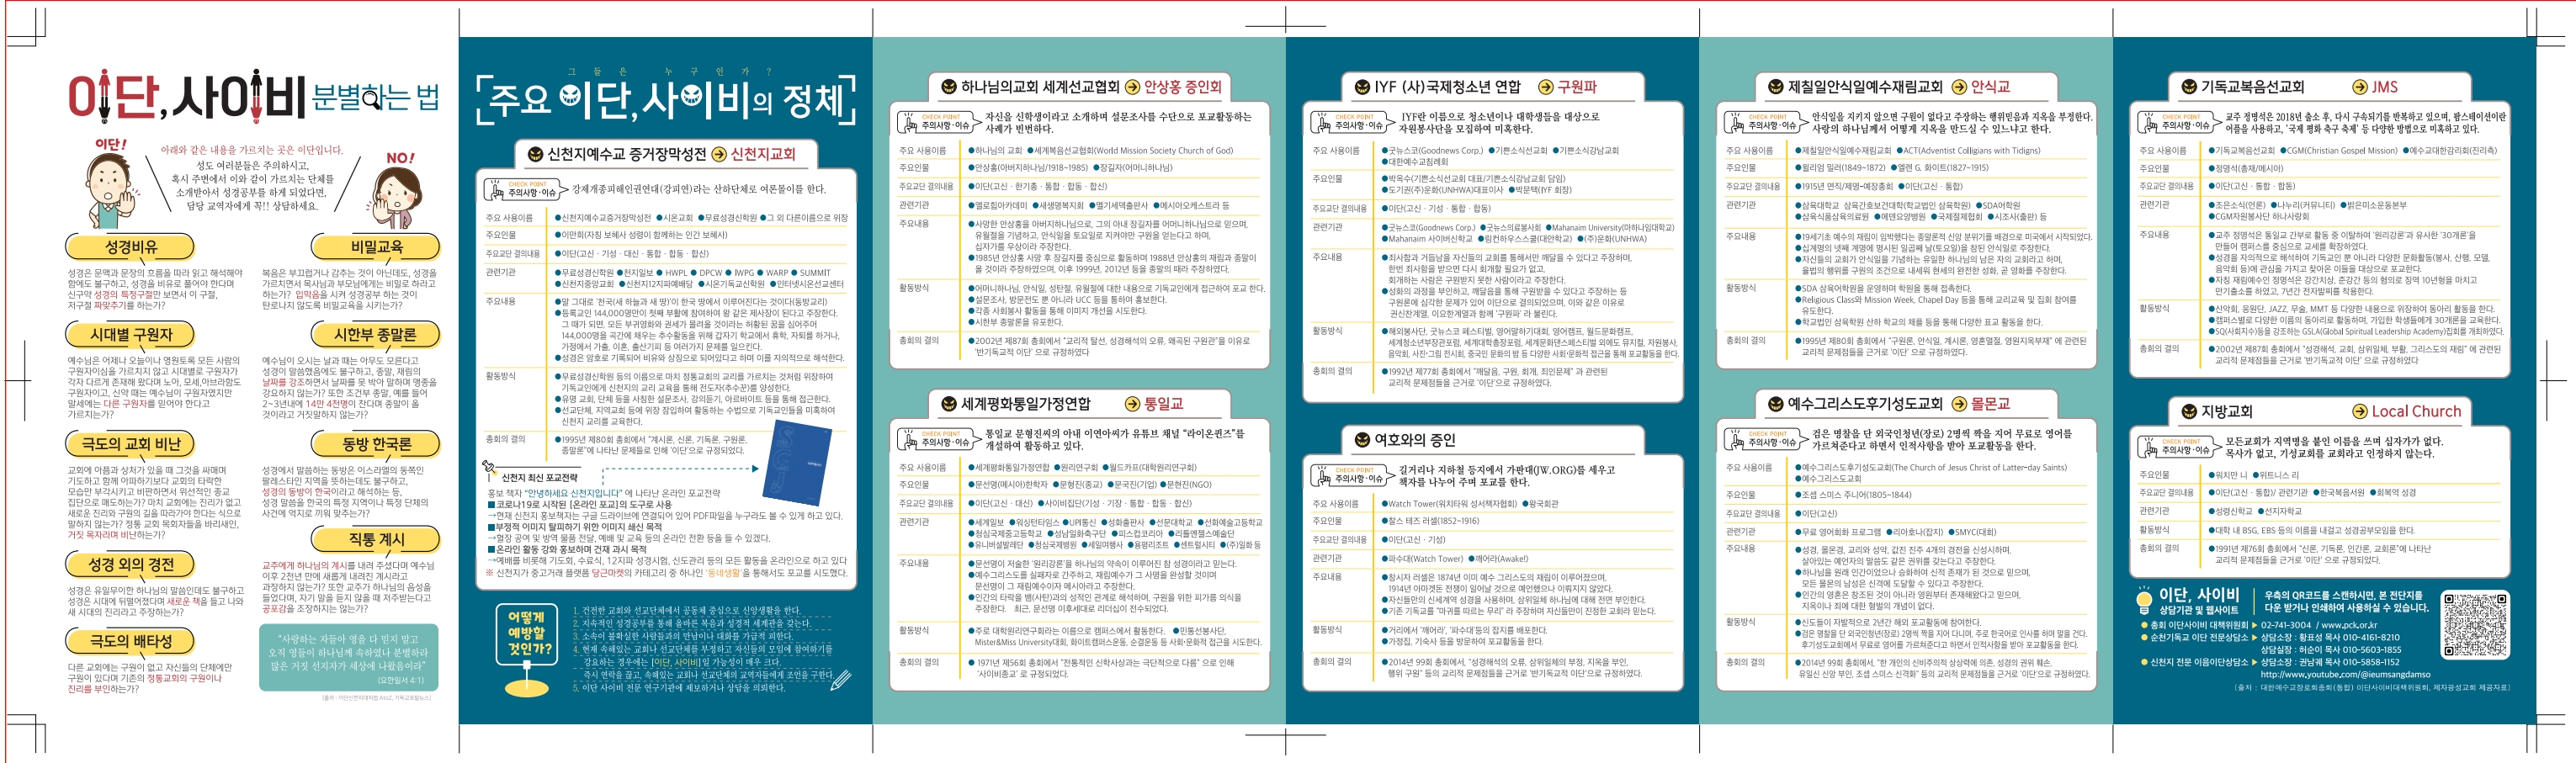Image resolution: width=2576 pixels, height=763 pixels.
Task: Click the red 안상홍 증인회 label
Action: (1182, 87)
